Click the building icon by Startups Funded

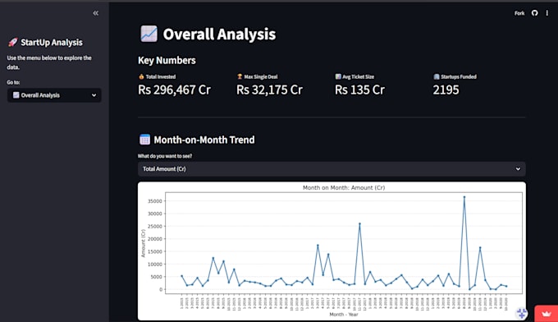click(x=437, y=76)
